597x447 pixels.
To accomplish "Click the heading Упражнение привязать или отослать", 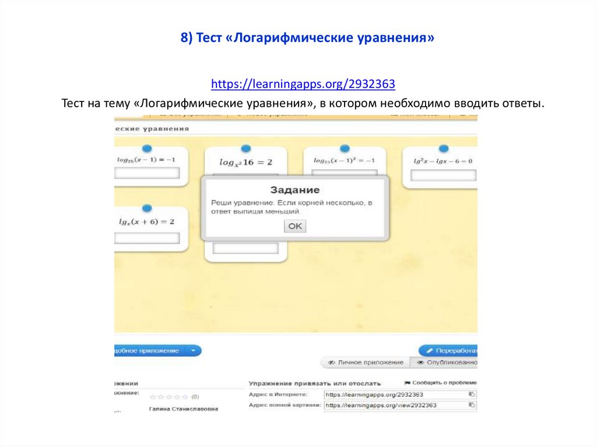I will pos(314,383).
